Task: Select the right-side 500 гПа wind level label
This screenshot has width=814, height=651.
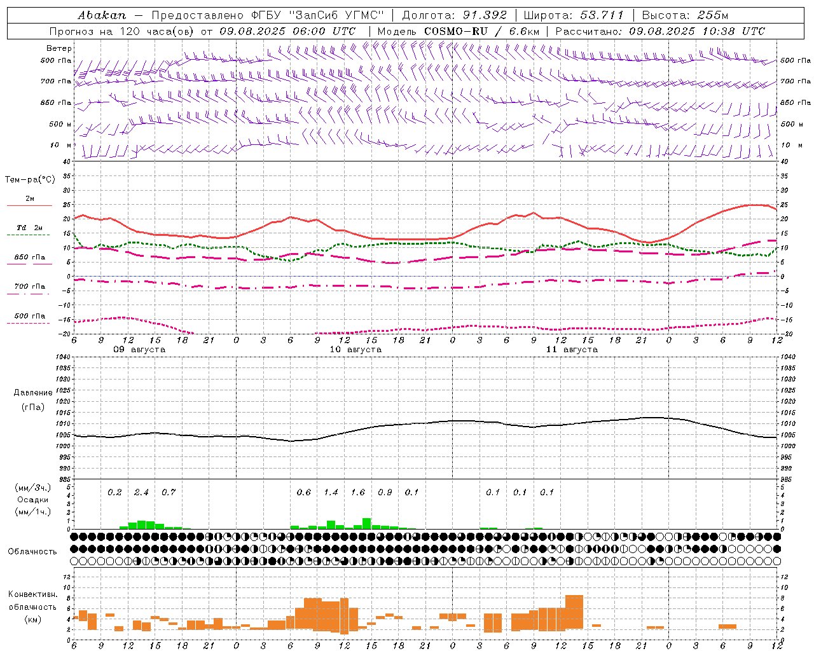Action: pos(796,60)
